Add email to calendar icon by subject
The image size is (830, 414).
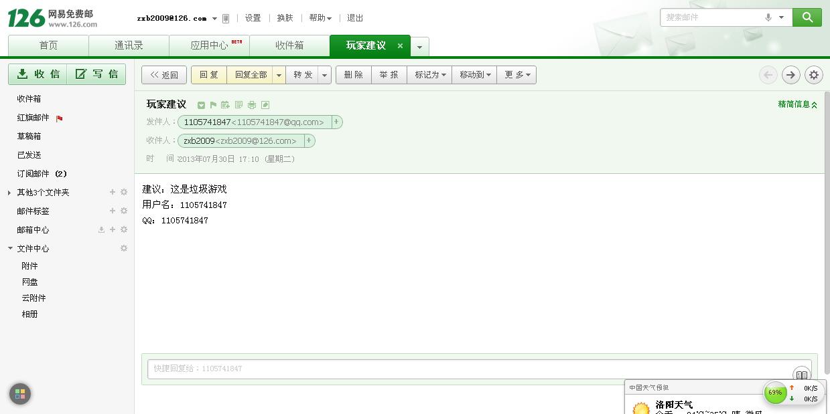coord(225,105)
